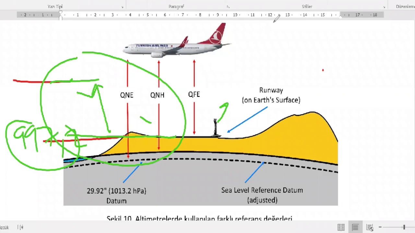This screenshot has width=415, height=233.
Task: Open the Paragraf dialog launcher arrow
Action: (228, 7)
